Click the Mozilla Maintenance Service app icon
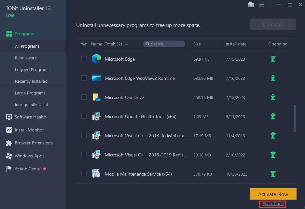 point(96,174)
